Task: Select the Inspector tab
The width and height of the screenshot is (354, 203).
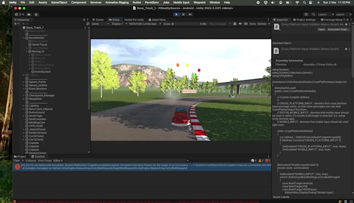Action: tap(281, 20)
